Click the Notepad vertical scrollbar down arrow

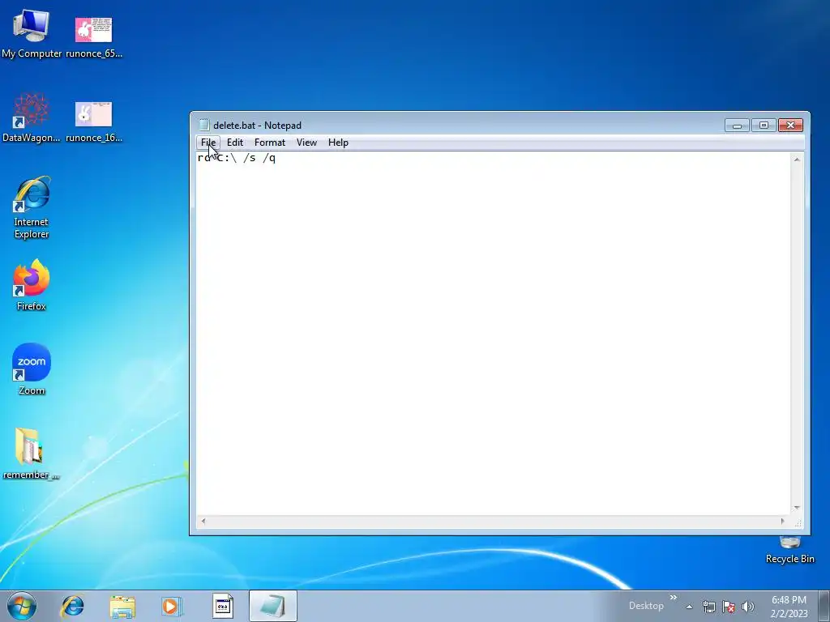[x=797, y=509]
